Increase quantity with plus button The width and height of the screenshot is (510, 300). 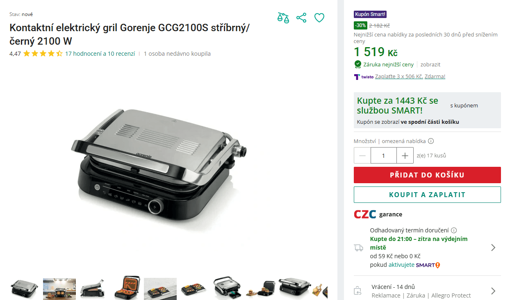pyautogui.click(x=405, y=156)
